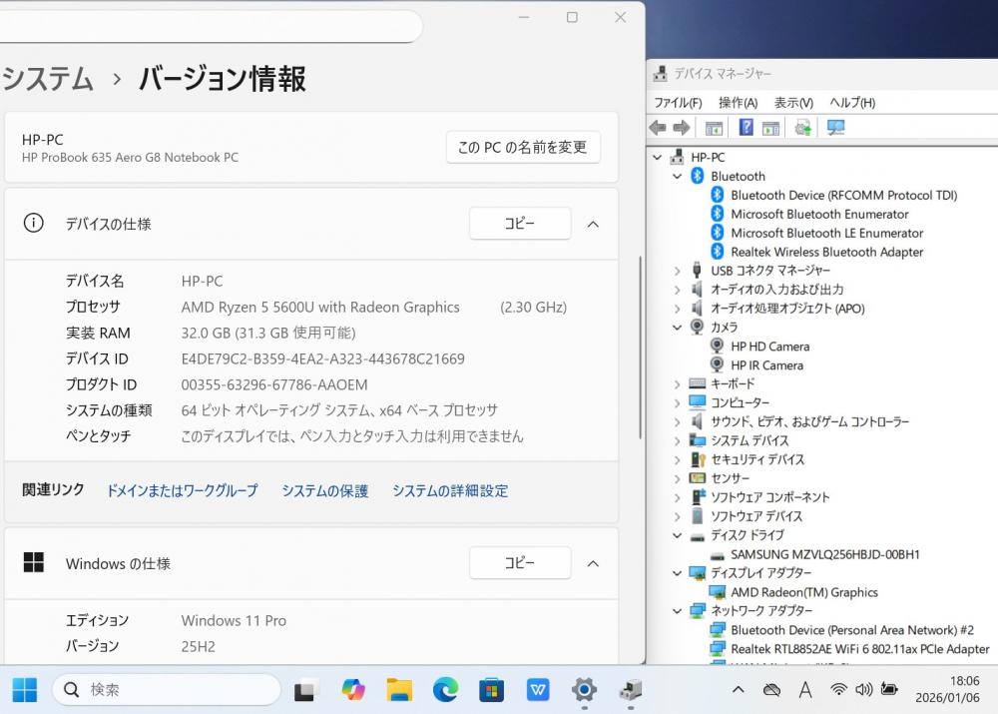Collapse the Windows の仕様 section chevron

point(593,563)
